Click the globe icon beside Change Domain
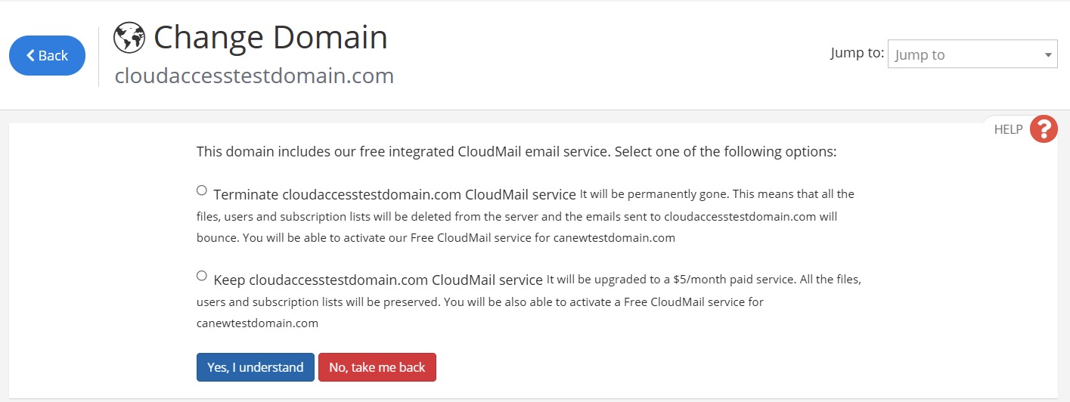This screenshot has height=402, width=1070. tap(129, 37)
